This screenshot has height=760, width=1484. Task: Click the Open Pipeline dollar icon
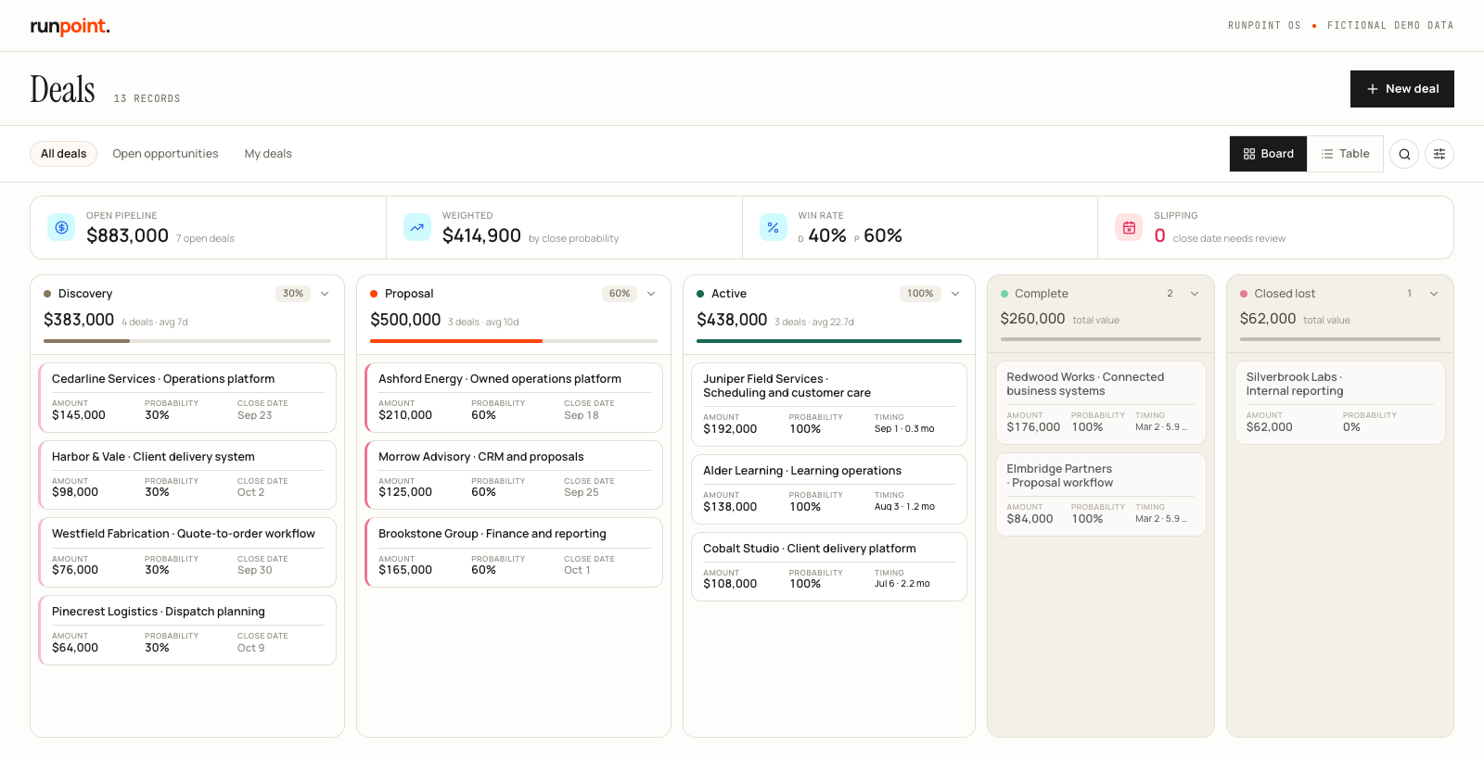click(61, 227)
